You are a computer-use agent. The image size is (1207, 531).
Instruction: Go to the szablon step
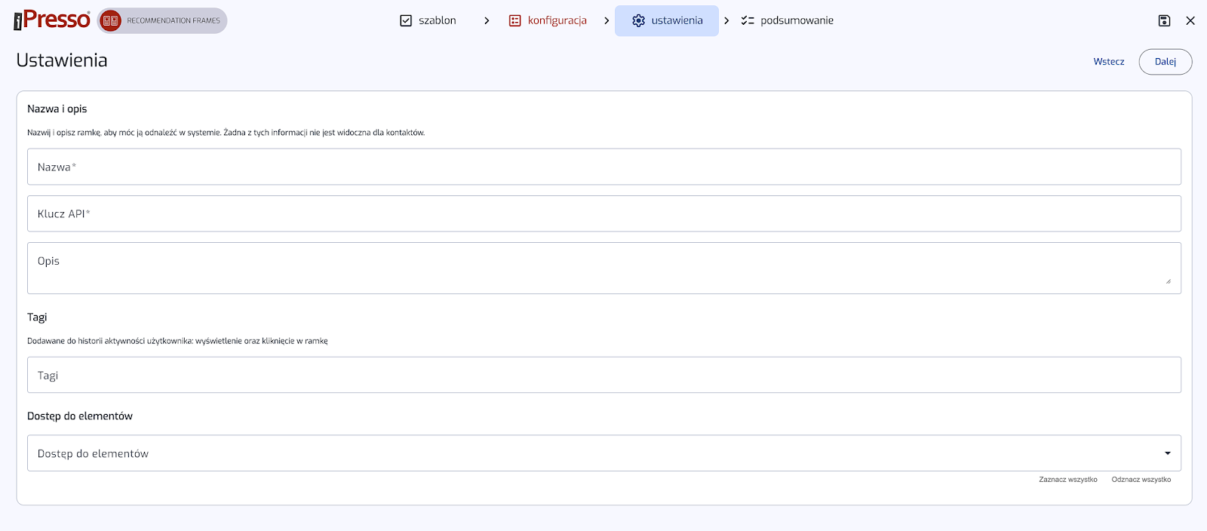437,21
